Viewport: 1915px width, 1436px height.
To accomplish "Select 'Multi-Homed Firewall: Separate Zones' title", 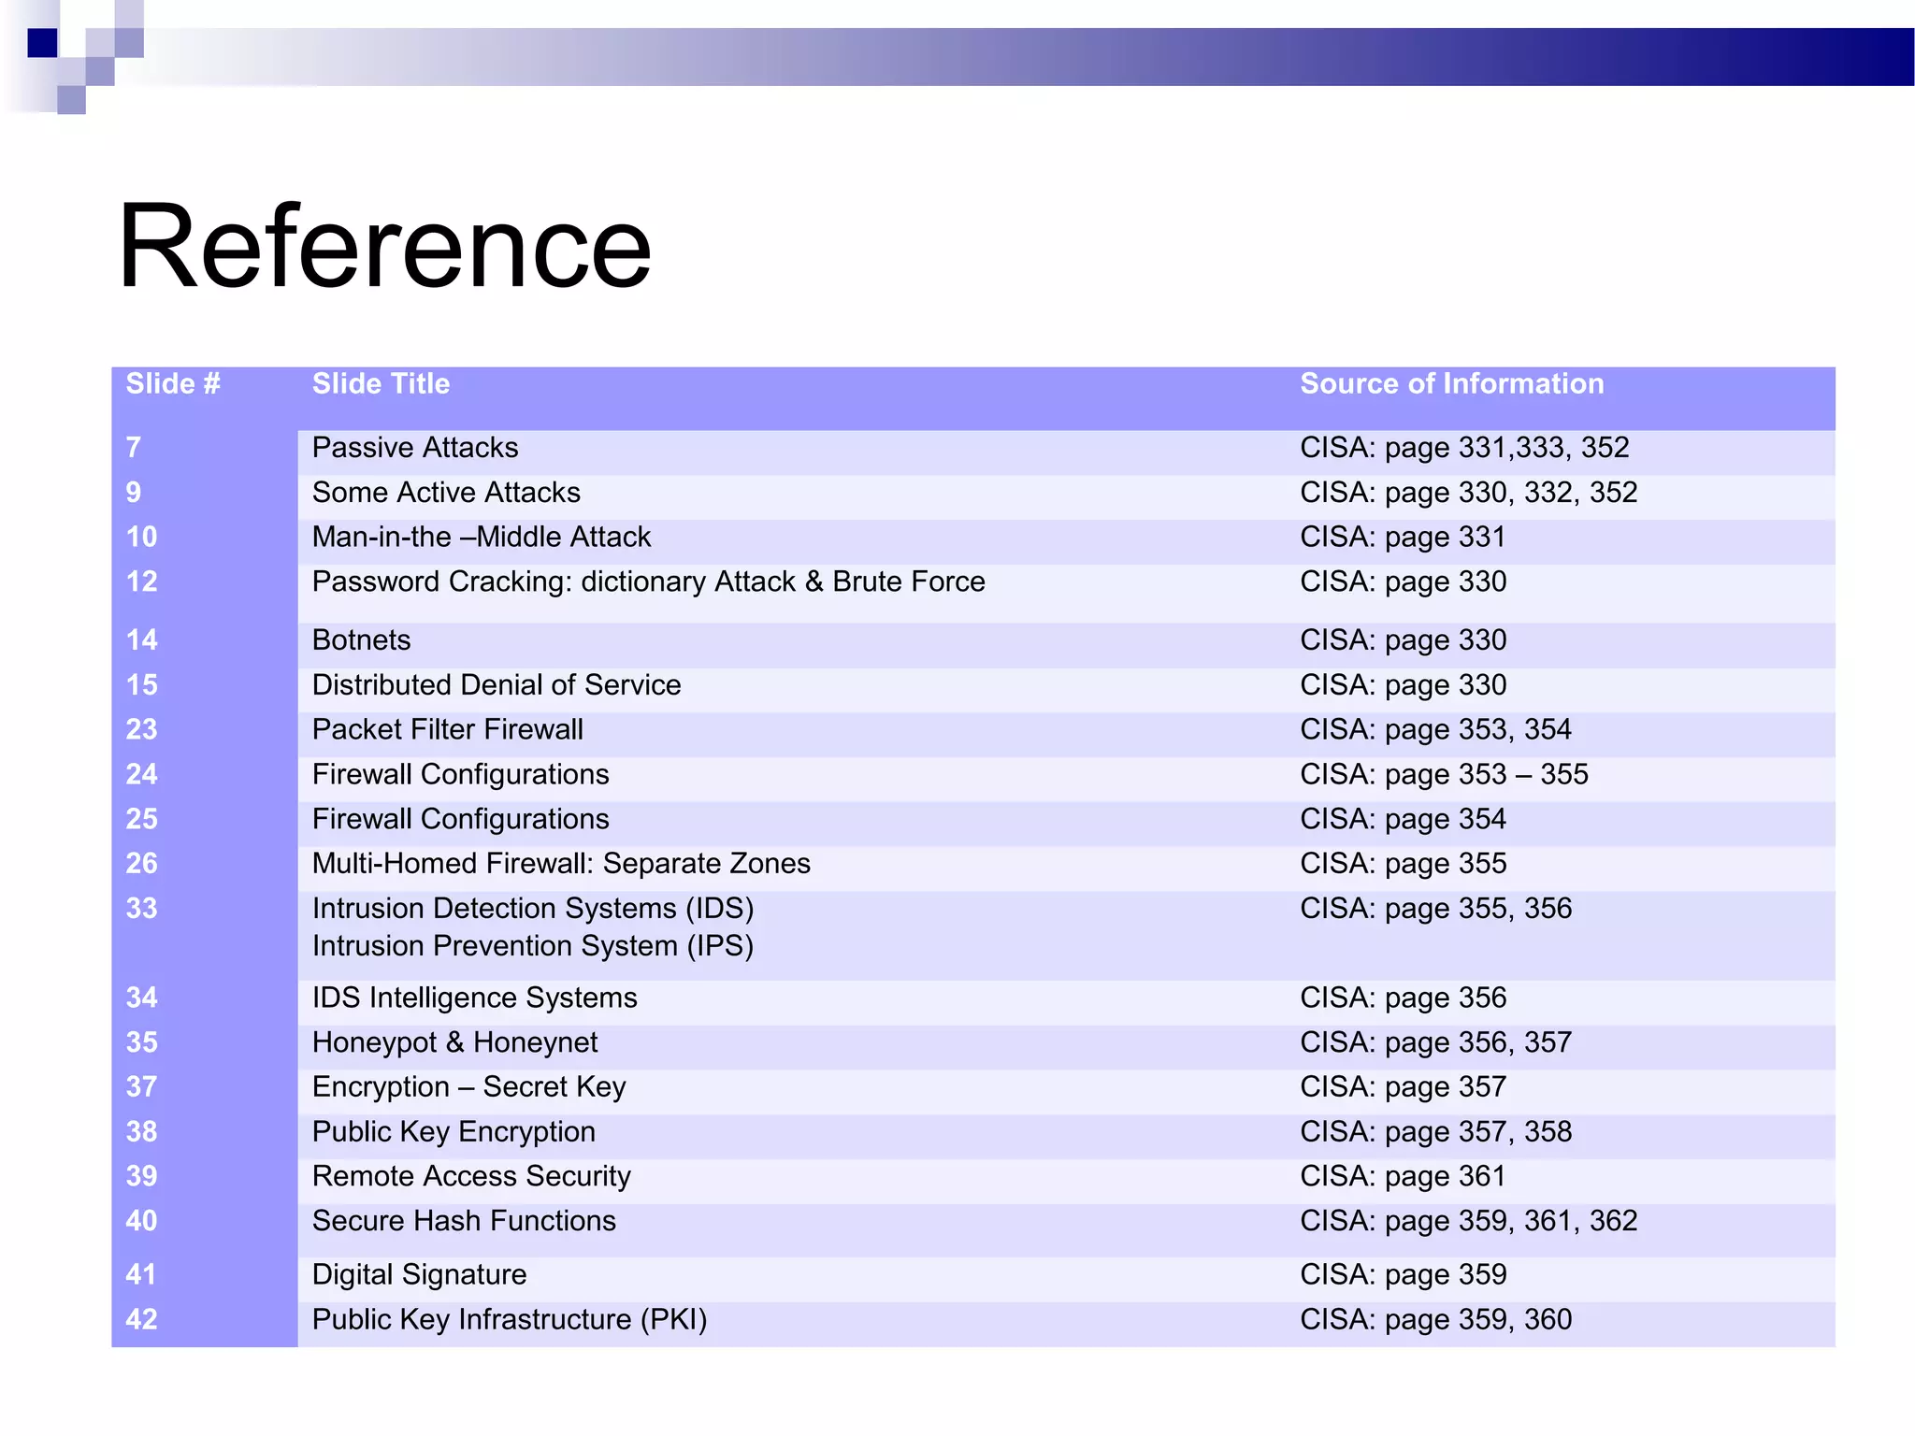I will coord(561,864).
